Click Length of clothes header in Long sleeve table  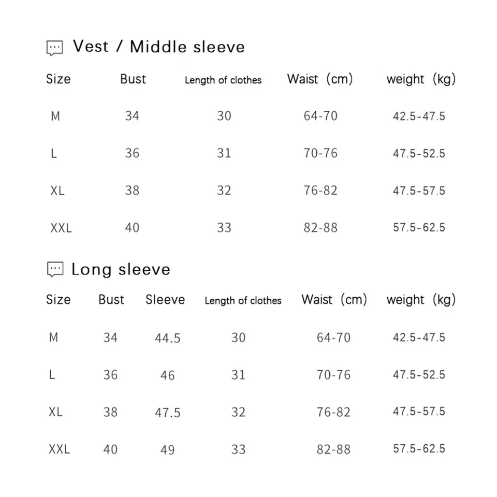(243, 300)
